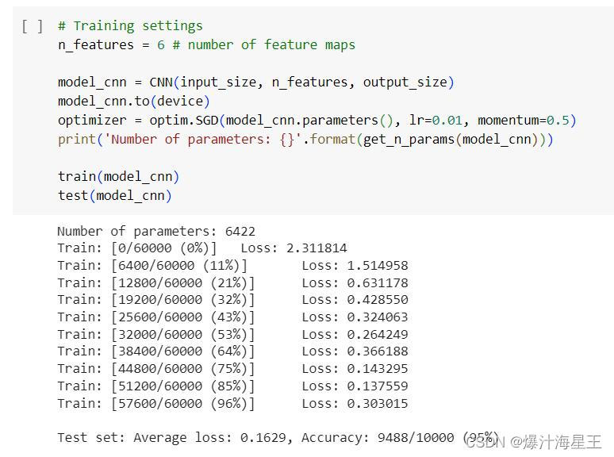
Task: Click the 'Loss: 0.631178' value
Action: [355, 282]
